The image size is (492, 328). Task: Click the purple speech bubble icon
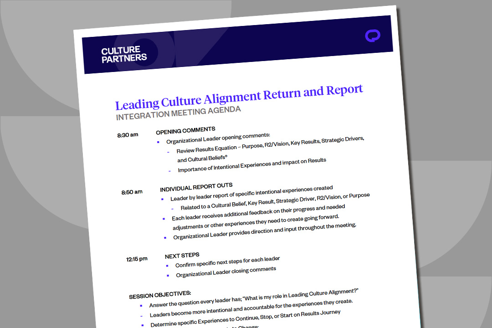coord(372,36)
